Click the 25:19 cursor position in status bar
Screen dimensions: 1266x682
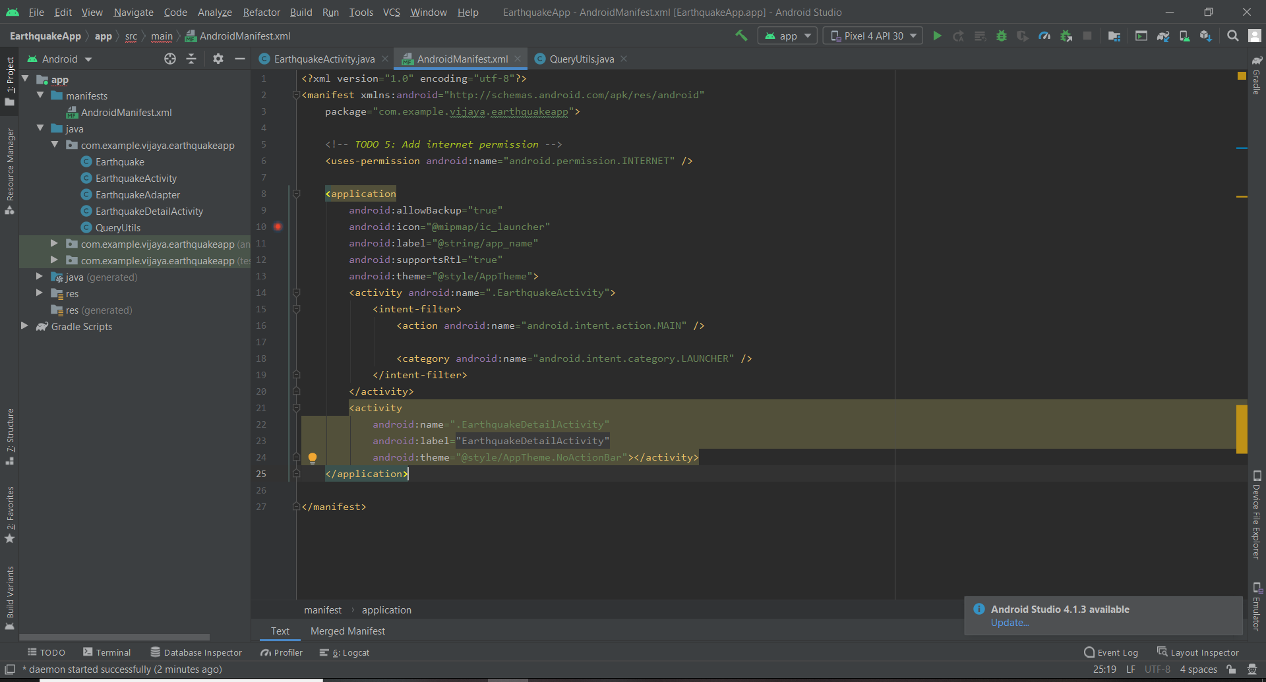pyautogui.click(x=1104, y=669)
